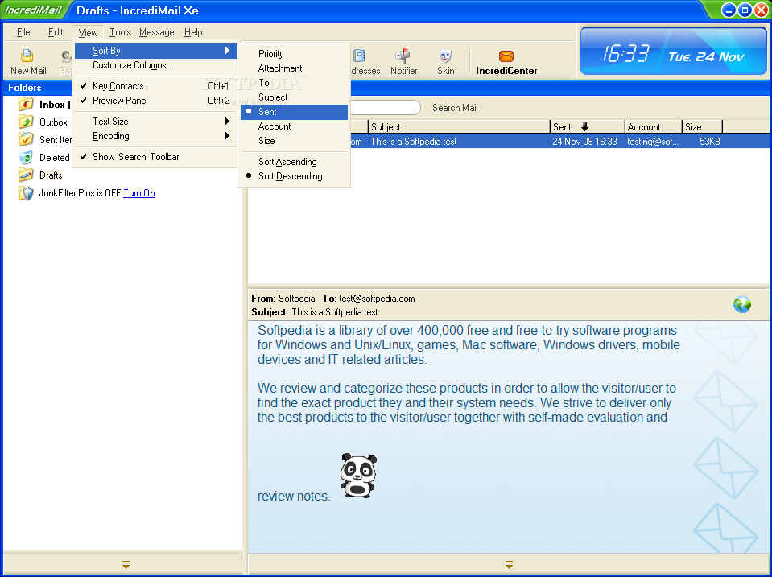Open the Skin mask icon
772x577 pixels.
point(446,56)
